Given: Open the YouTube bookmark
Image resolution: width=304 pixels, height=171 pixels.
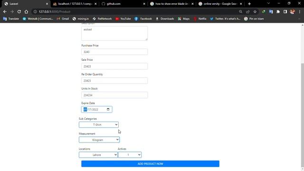Looking at the screenshot, I should tap(123, 19).
